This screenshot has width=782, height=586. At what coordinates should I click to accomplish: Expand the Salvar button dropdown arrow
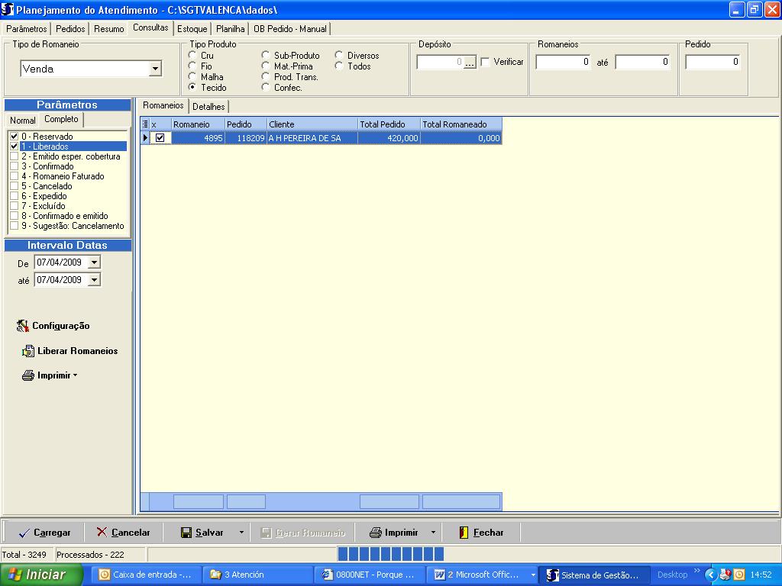(241, 533)
